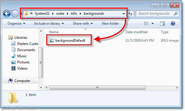Click the magnifier search icon
185x111 pixels.
pos(176,14)
